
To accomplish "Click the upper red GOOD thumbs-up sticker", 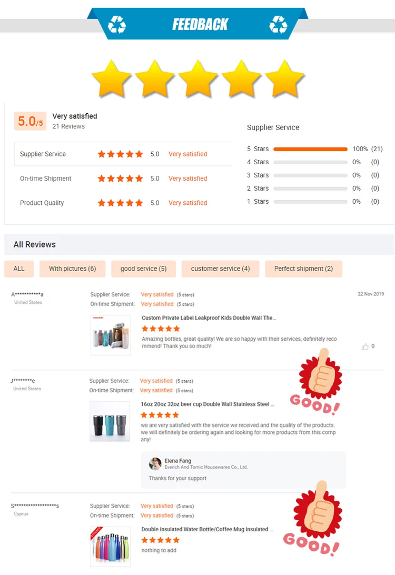I will tap(318, 382).
